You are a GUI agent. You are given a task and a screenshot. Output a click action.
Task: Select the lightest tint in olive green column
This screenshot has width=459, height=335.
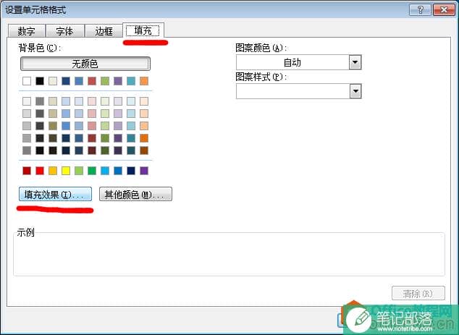[105, 101]
